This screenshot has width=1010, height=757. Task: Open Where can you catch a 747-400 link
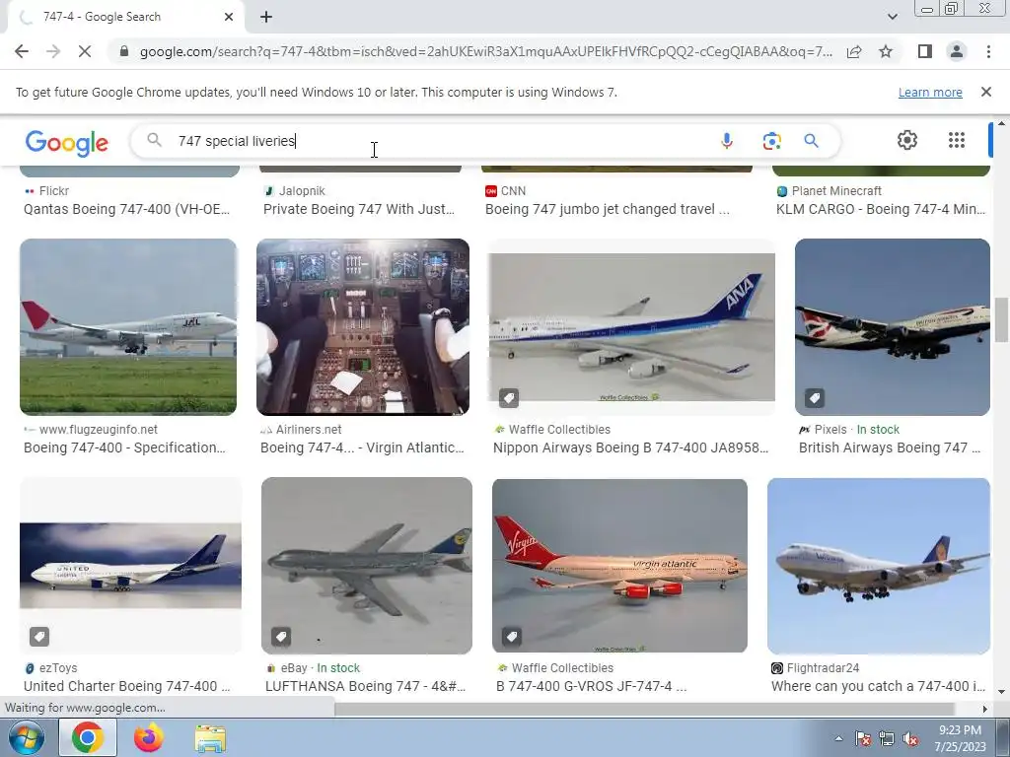tap(879, 686)
